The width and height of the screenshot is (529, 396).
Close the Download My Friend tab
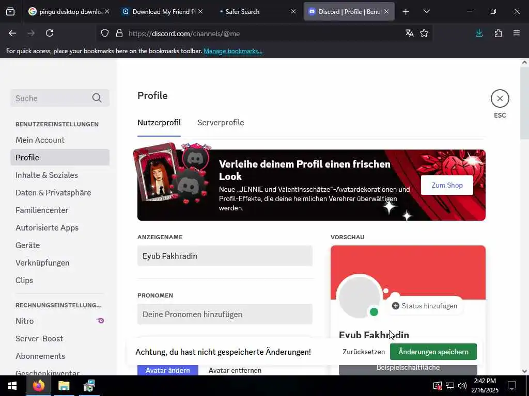200,11
